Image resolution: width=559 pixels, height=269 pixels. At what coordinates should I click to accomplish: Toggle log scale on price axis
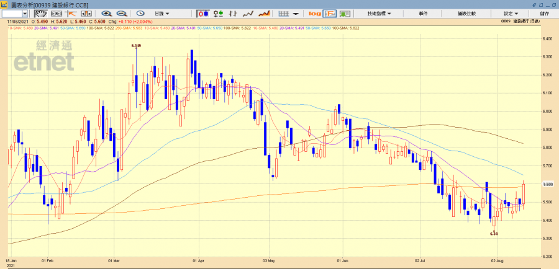click(314, 13)
